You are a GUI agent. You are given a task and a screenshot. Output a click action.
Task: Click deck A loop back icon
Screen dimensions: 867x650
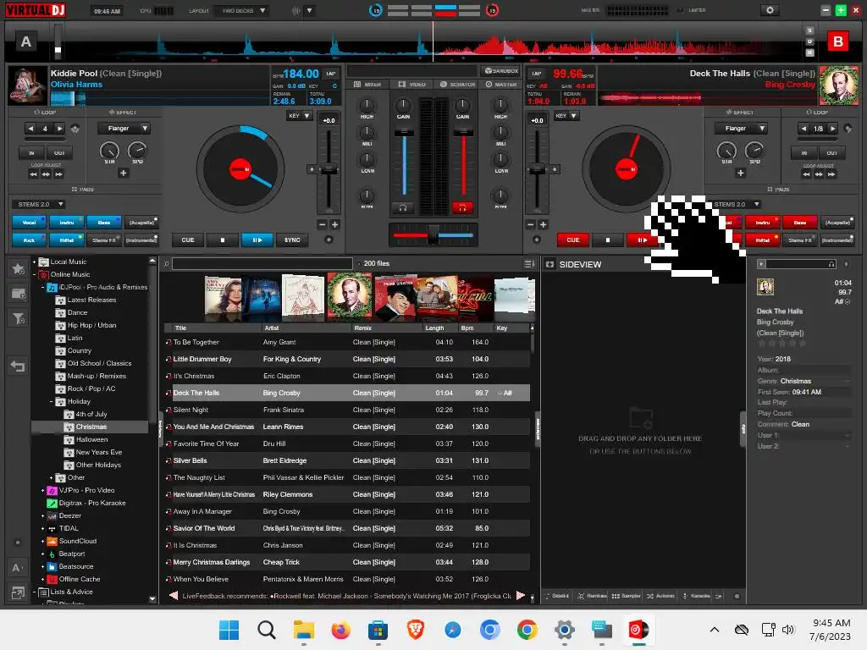[75, 129]
